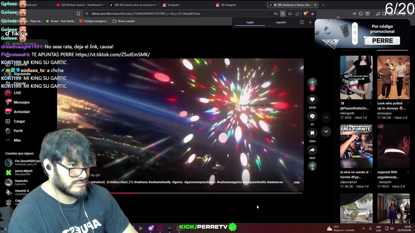This screenshot has width=415, height=233.
Task: Click the PERRE promo code button
Action: (x=382, y=41)
